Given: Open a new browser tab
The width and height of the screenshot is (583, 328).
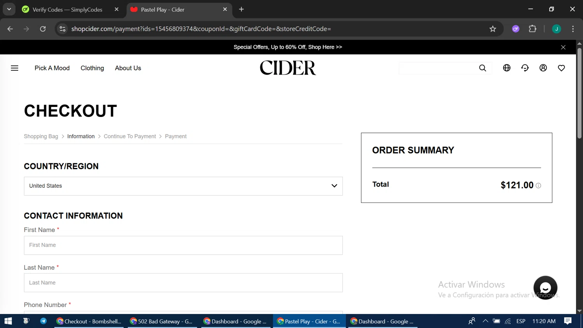Looking at the screenshot, I should (x=241, y=9).
